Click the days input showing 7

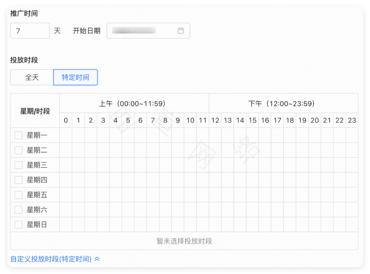point(30,30)
